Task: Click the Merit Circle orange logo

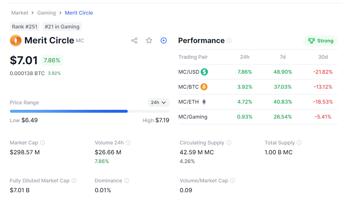Action: coord(16,40)
